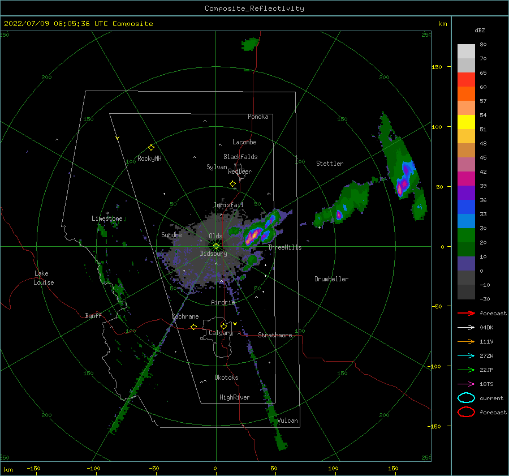
Task: Click the Limestone label on the map
Action: tap(107, 218)
